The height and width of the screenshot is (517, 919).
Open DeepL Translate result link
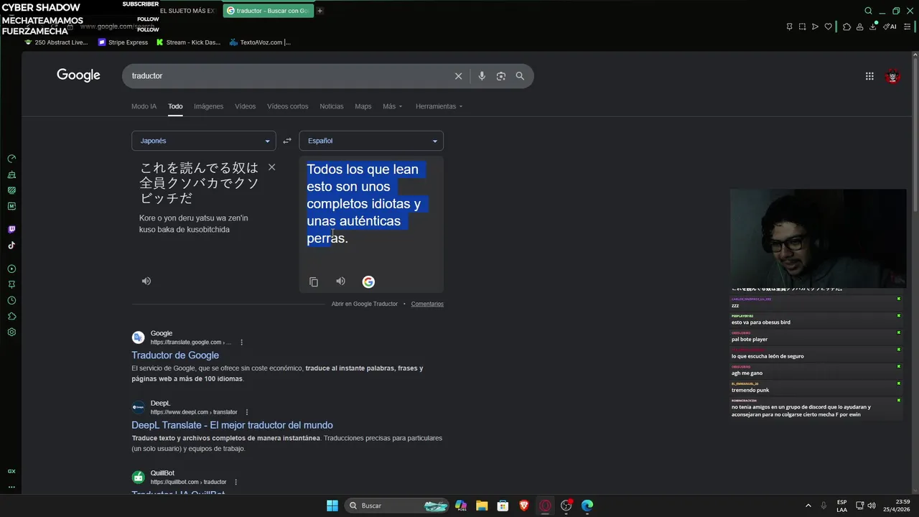click(232, 425)
